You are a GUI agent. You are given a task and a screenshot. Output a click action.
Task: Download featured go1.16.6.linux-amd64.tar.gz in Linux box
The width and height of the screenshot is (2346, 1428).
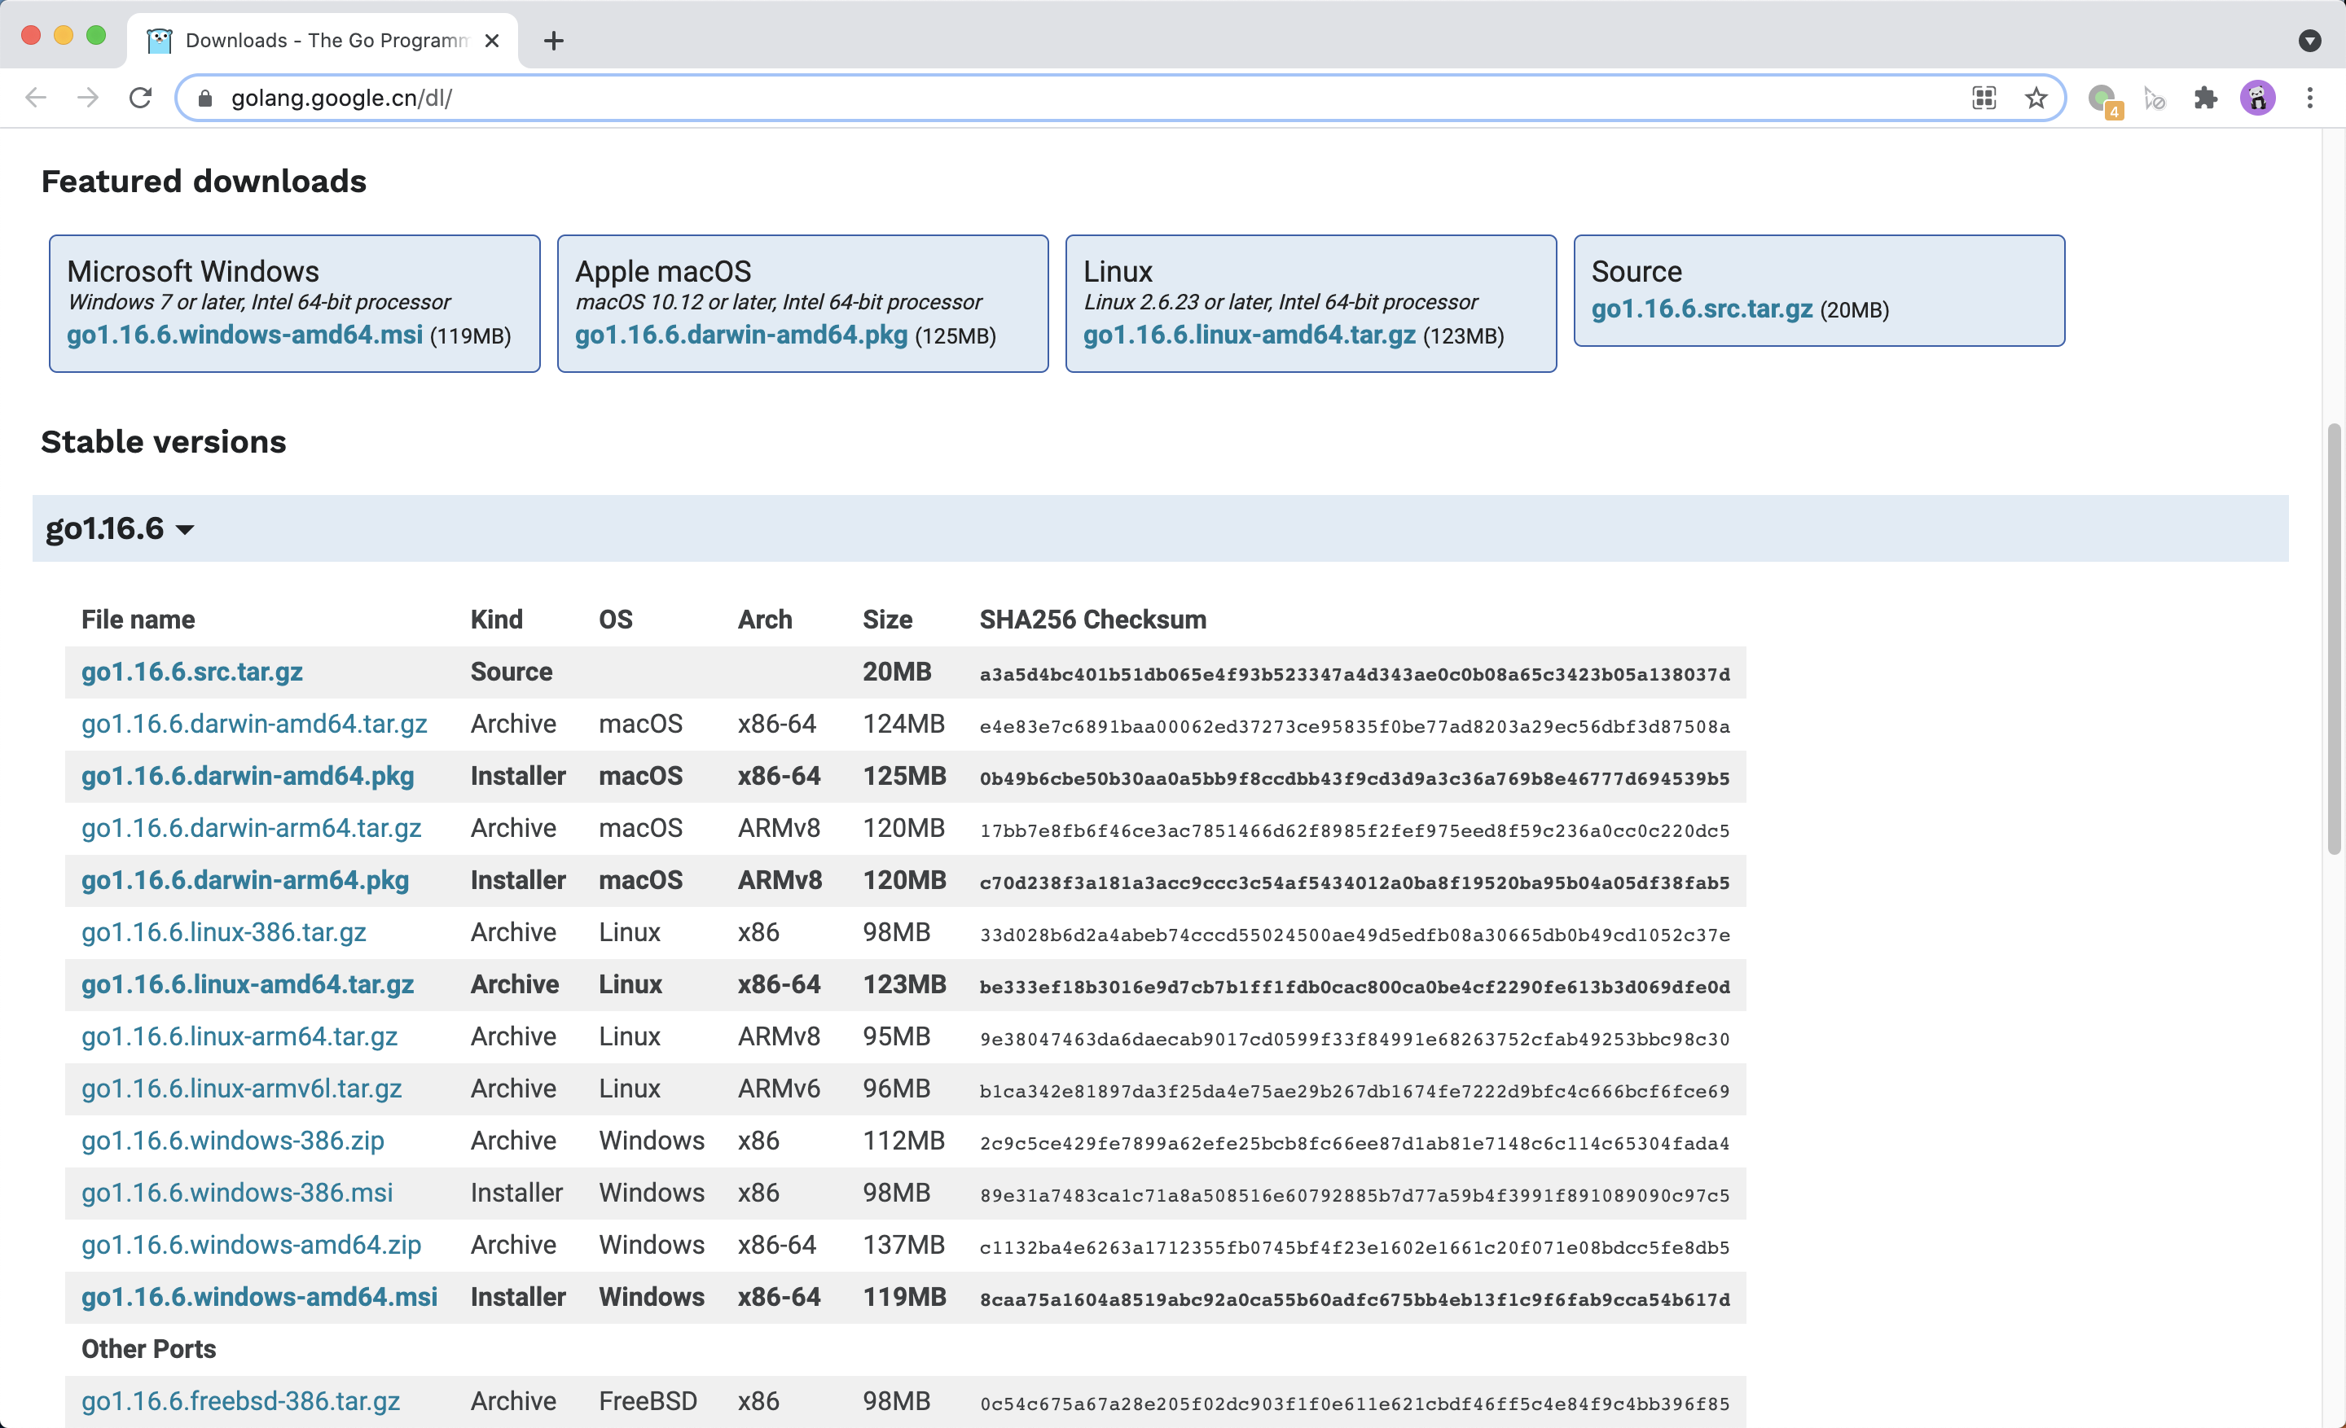[1250, 335]
